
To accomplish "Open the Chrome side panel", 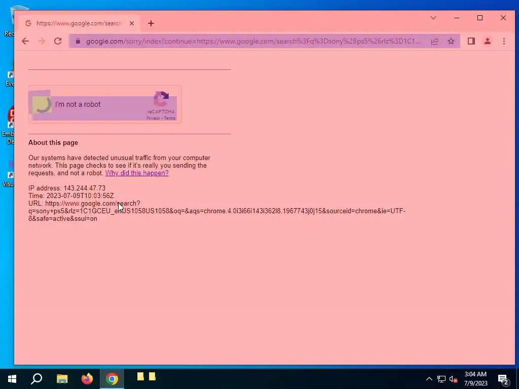I will tap(471, 41).
